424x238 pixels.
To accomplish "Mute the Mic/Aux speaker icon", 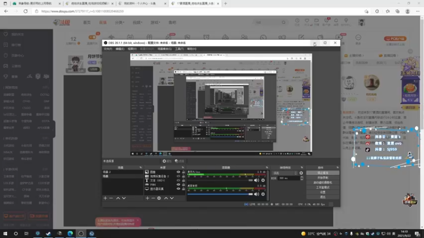I will click(257, 180).
